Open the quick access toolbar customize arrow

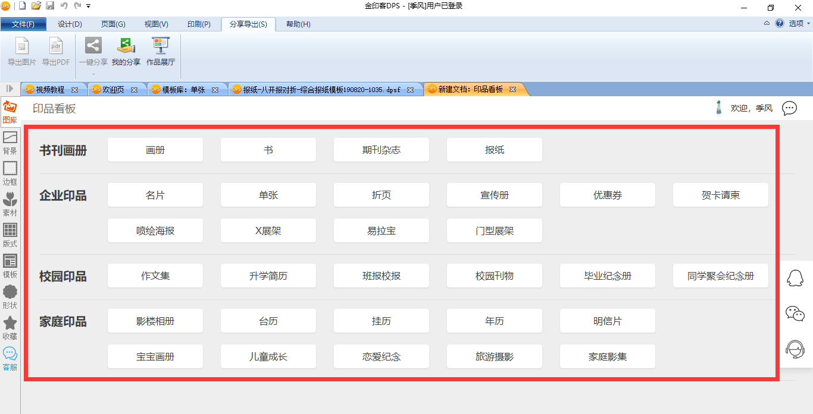click(89, 6)
